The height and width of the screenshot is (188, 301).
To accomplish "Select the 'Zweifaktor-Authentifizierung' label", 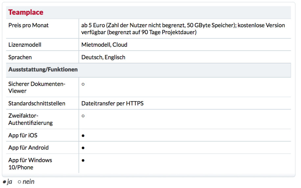I will [31, 119].
